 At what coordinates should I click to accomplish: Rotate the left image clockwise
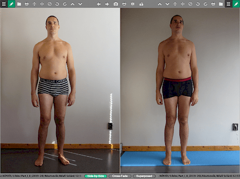[x=65, y=4]
